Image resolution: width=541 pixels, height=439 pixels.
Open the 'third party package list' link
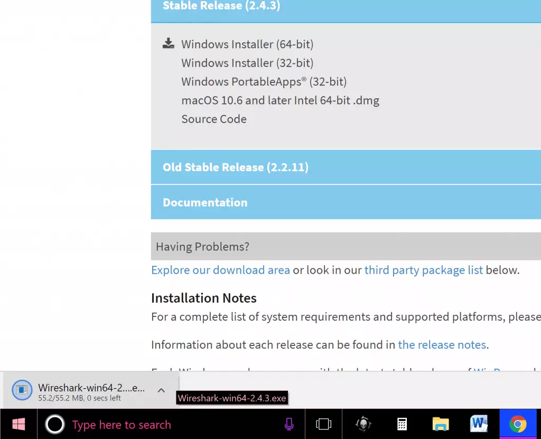pos(423,270)
